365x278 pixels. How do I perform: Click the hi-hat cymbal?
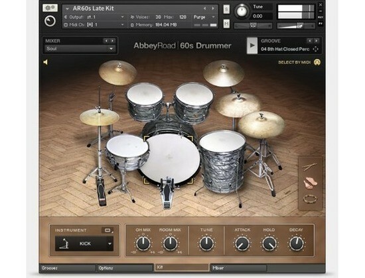point(100,117)
